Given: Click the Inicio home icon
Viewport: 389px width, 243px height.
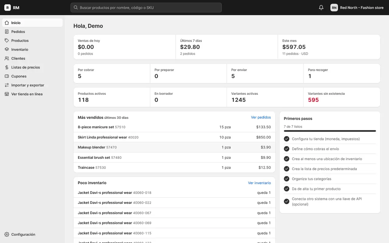Looking at the screenshot, I should [x=7, y=23].
